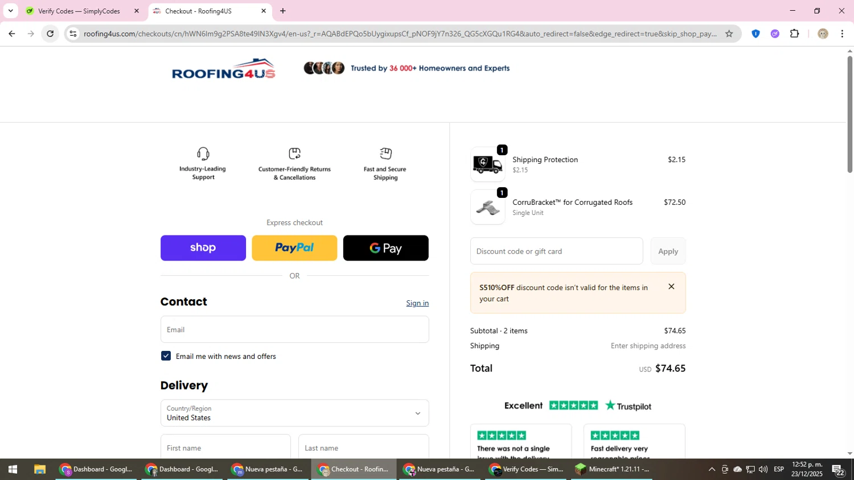
Task: Open the Bitwarden shield extension icon
Action: (756, 34)
